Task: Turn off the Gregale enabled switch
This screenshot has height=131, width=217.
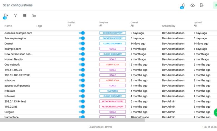Action: (x=82, y=112)
